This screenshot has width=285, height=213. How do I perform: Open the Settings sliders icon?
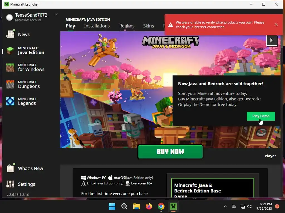point(10,184)
